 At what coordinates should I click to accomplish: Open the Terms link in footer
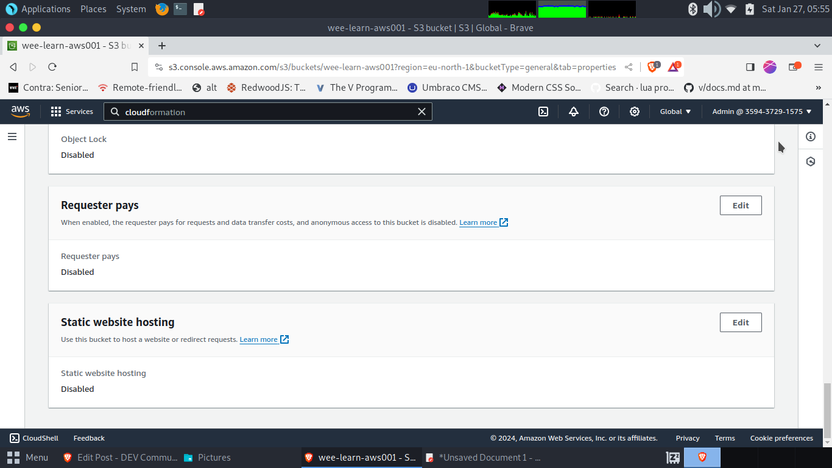[x=725, y=438]
